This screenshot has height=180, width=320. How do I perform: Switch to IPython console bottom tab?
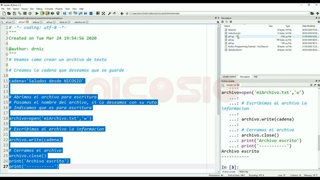[x=229, y=172]
